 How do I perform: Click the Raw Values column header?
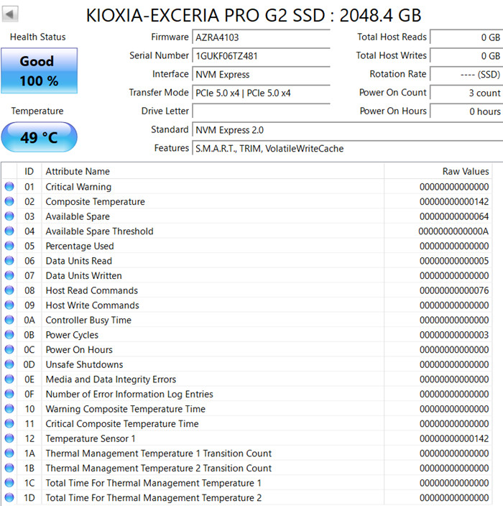pyautogui.click(x=438, y=171)
